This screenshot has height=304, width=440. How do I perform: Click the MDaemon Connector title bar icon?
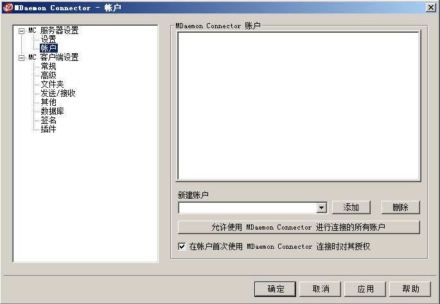tap(8, 8)
